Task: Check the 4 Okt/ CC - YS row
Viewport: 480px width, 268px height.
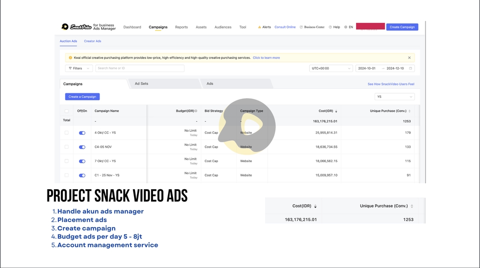Action: pos(66,133)
